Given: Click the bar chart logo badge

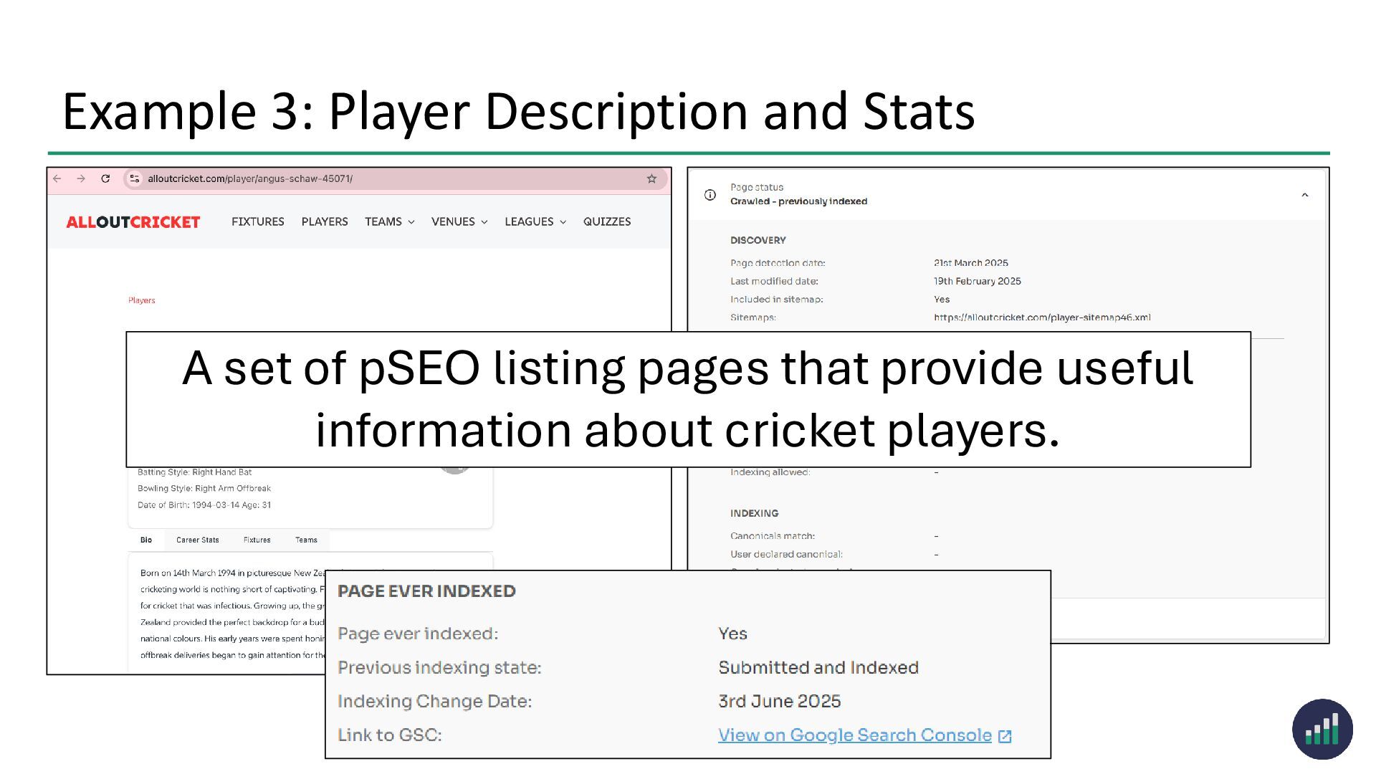Looking at the screenshot, I should 1322,730.
